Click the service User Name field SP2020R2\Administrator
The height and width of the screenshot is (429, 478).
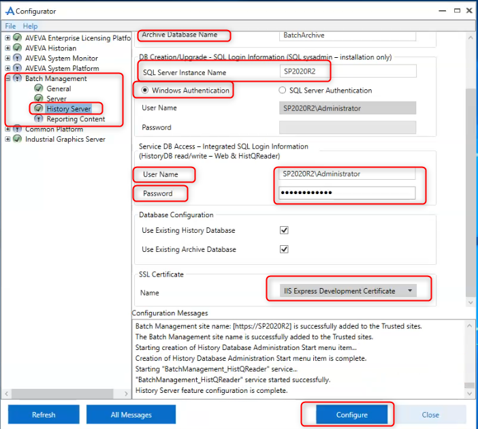tap(347, 174)
